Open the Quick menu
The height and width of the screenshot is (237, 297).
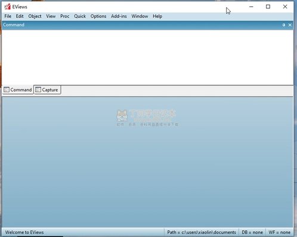(80, 16)
